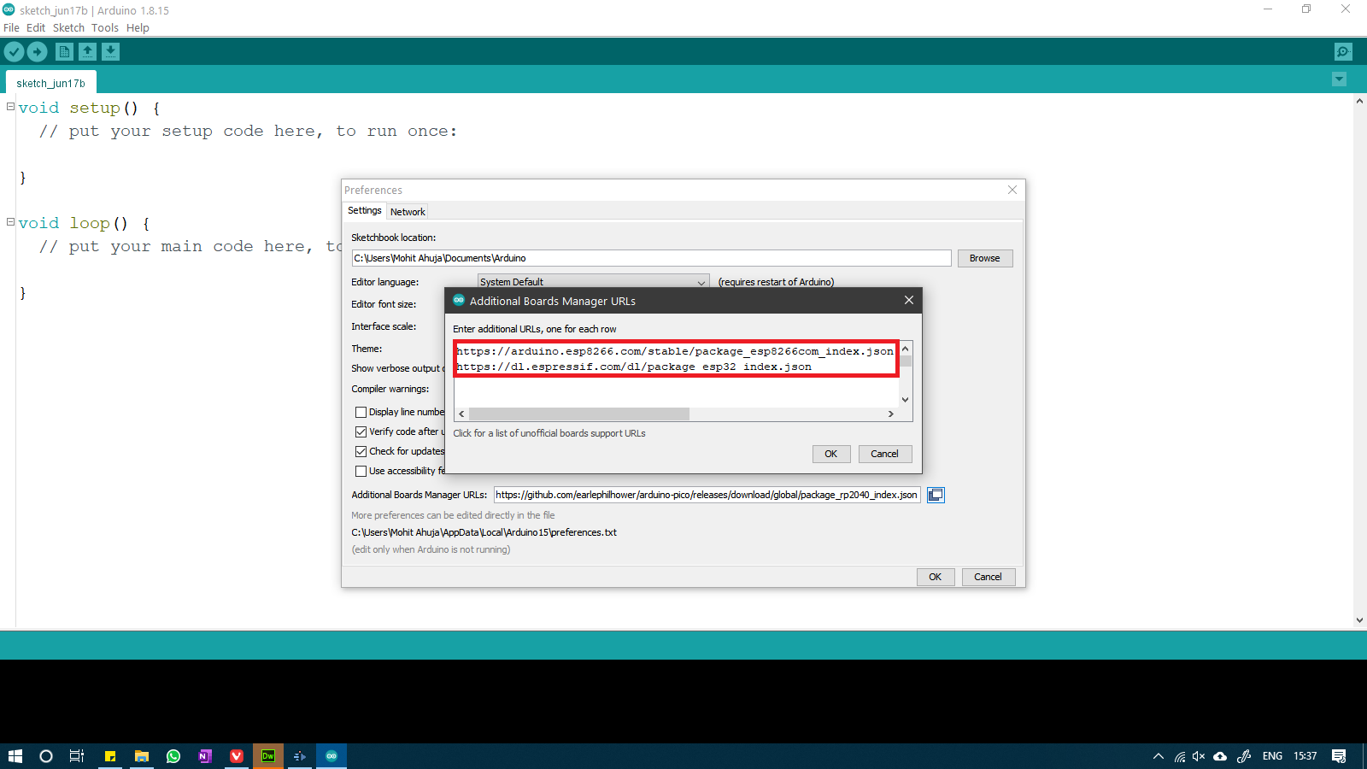This screenshot has height=769, width=1367.
Task: Open the Wi-Fi network tray icon
Action: (x=1180, y=756)
